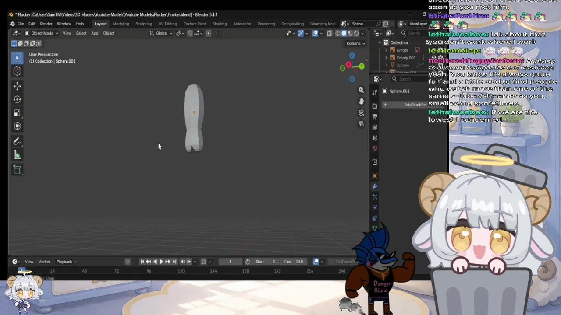The image size is (561, 315).
Task: Toggle snapping magnet in viewport header
Action: [x=190, y=33]
